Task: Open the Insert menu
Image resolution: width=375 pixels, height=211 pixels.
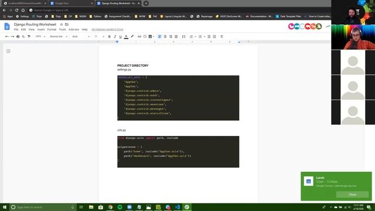Action: tap(41, 29)
